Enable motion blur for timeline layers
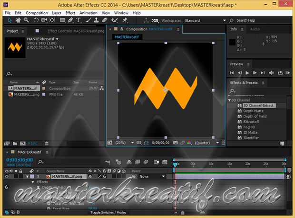 [x=146, y=162]
